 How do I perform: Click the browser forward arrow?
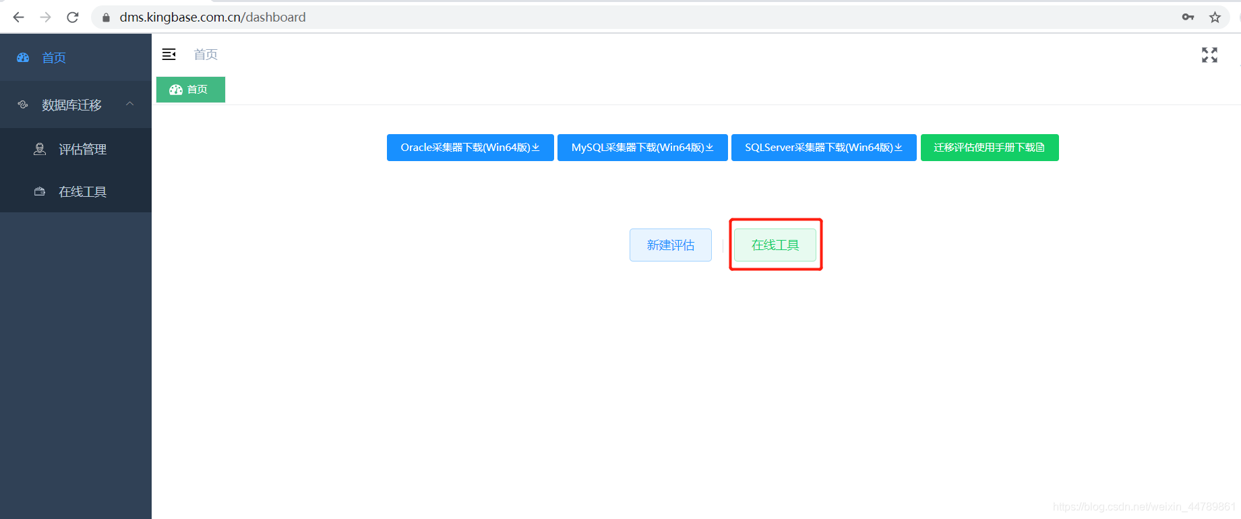click(45, 18)
